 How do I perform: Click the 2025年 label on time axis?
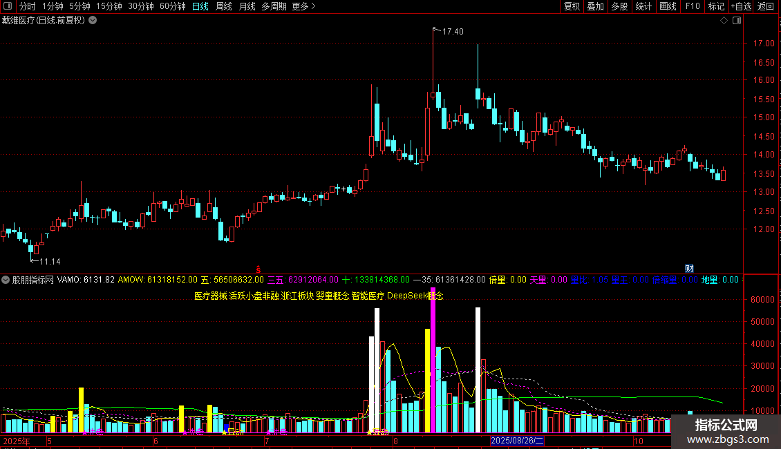click(x=17, y=441)
